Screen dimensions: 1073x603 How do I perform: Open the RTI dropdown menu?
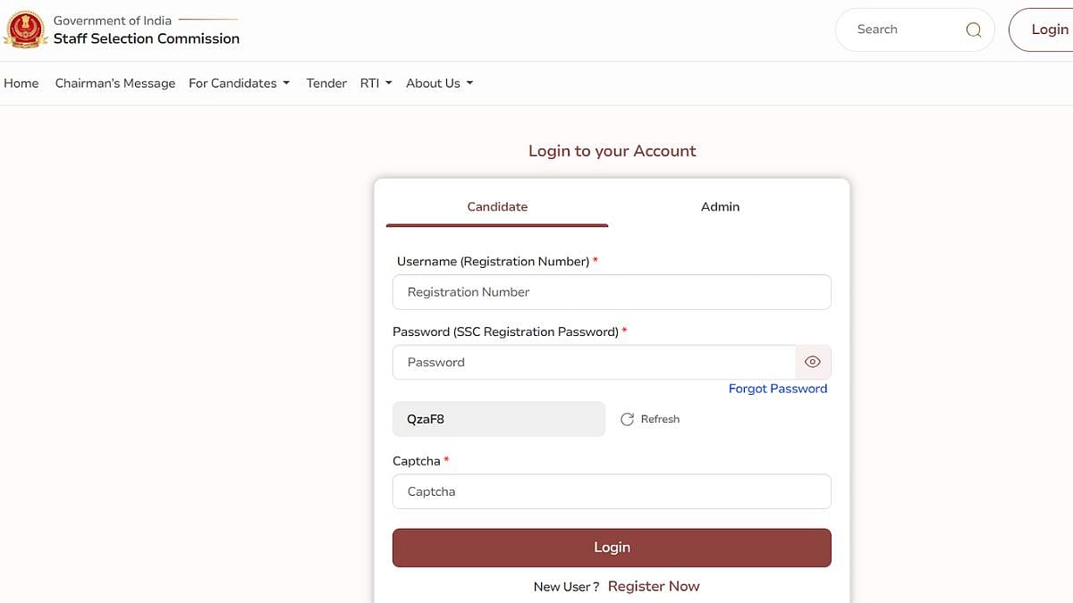click(x=376, y=83)
